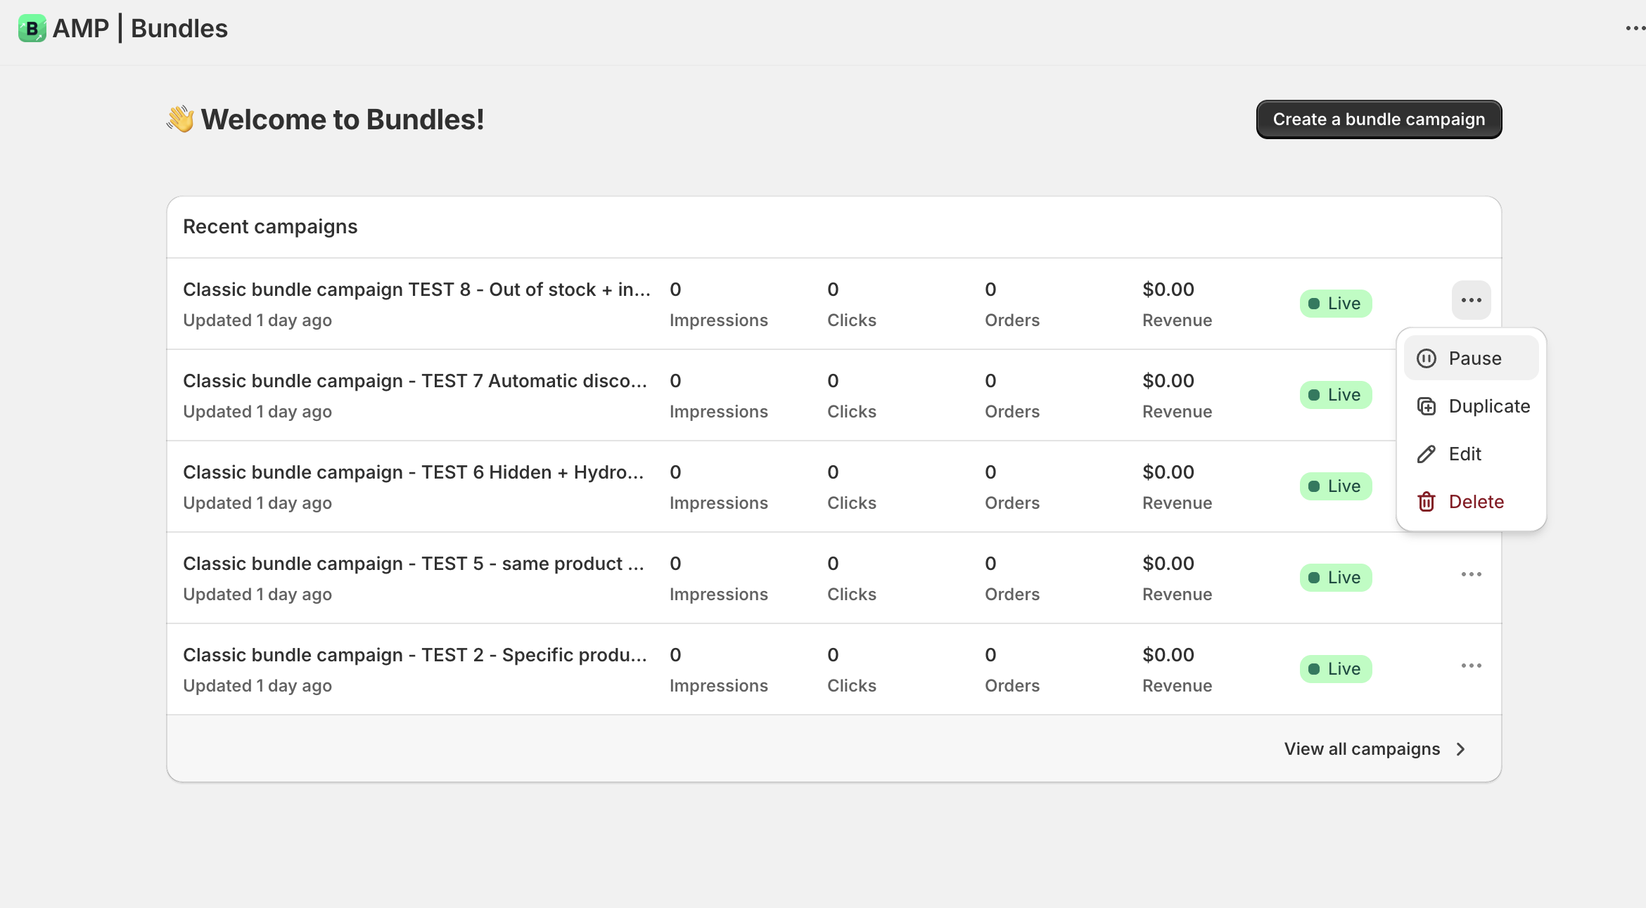1646x908 pixels.
Task: Click the pencil edit icon
Action: 1427,454
